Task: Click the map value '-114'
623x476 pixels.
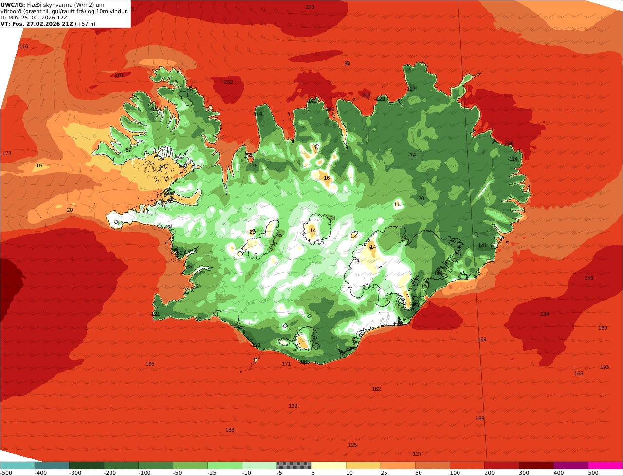Action: [513, 159]
